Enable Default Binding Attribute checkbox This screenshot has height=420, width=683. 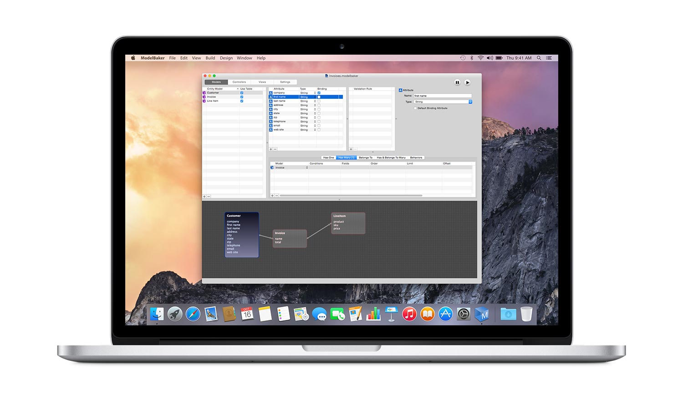point(415,108)
